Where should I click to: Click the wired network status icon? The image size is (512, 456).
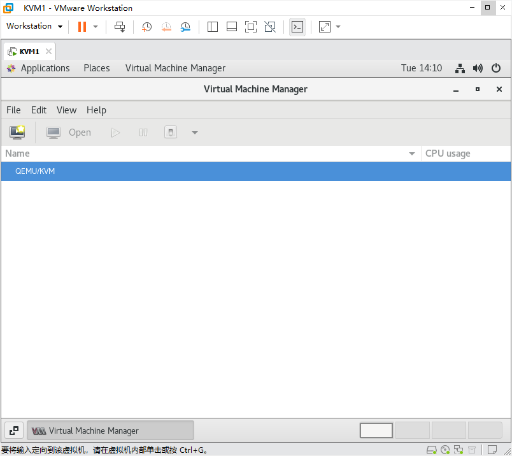point(460,68)
